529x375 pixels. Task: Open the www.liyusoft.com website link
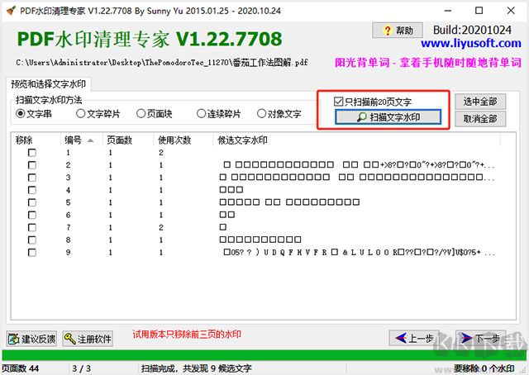(471, 44)
